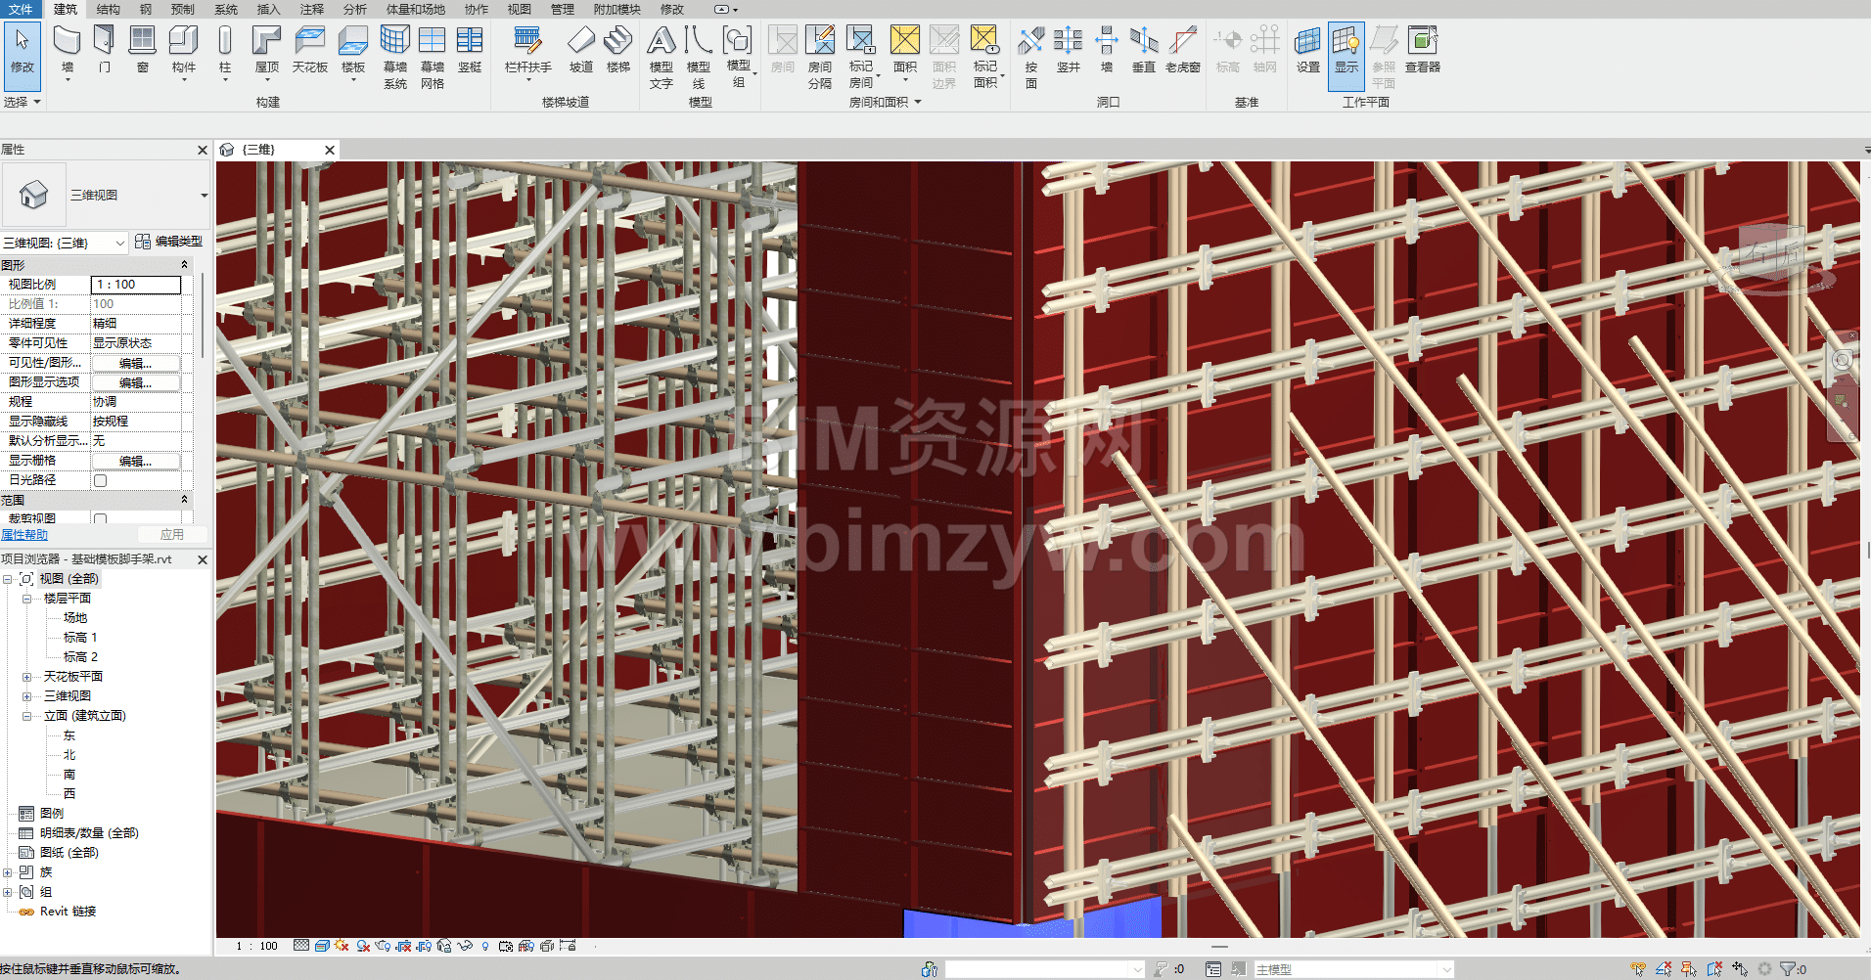Expand the 天花板平面 tree node

(x=27, y=677)
